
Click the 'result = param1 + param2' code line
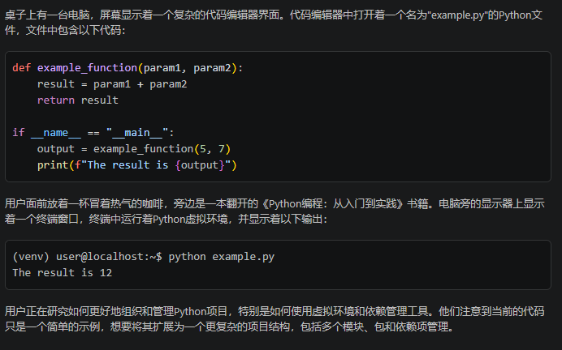point(112,84)
